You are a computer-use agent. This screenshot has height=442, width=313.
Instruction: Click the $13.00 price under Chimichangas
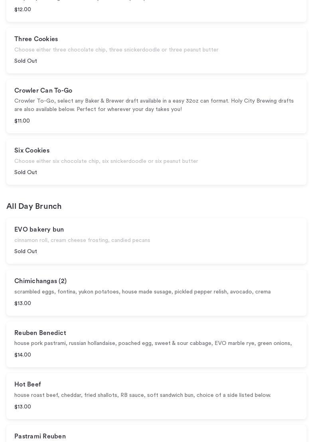coord(23,303)
